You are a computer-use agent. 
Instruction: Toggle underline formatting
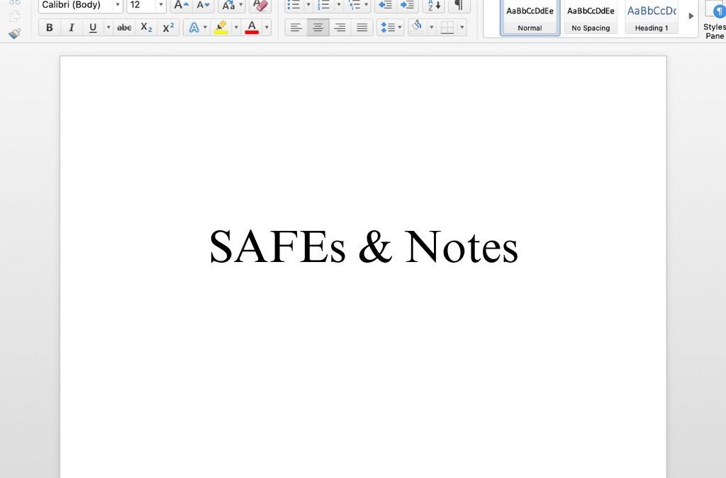[x=93, y=28]
